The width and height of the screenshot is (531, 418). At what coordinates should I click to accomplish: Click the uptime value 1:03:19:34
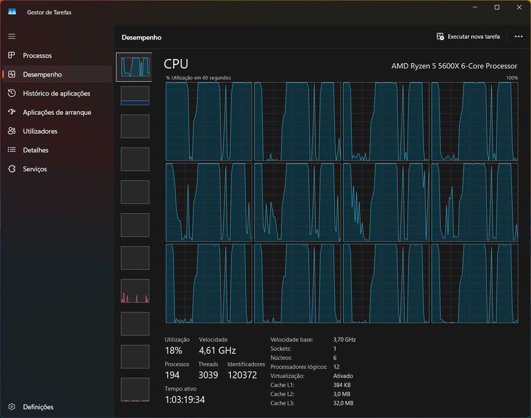tap(184, 399)
